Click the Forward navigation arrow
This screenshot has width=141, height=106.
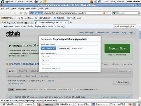point(8,13)
